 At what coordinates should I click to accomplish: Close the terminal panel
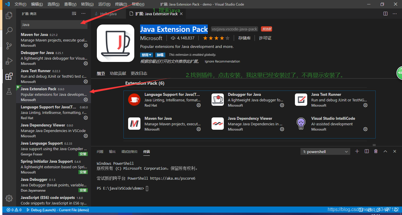pos(395,151)
